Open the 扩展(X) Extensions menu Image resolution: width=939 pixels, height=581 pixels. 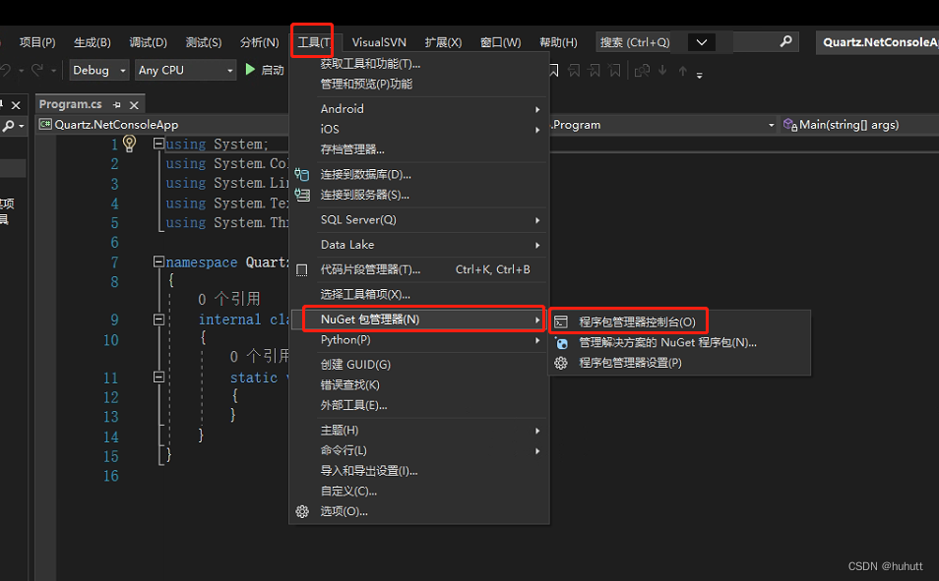click(x=443, y=42)
